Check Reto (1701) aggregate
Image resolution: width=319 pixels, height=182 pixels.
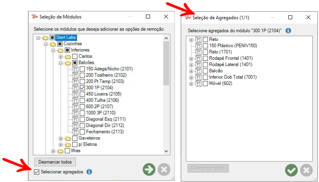(x=205, y=52)
